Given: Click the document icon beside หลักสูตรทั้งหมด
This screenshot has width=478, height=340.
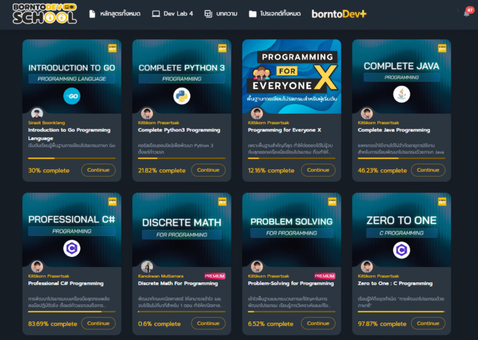Looking at the screenshot, I should coord(92,14).
